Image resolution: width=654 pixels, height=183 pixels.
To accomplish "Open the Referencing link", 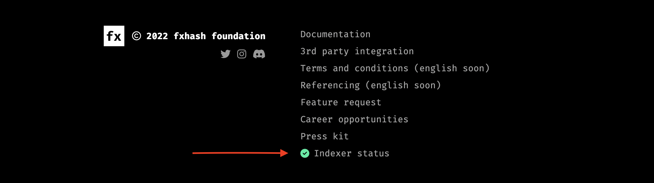I will point(330,85).
